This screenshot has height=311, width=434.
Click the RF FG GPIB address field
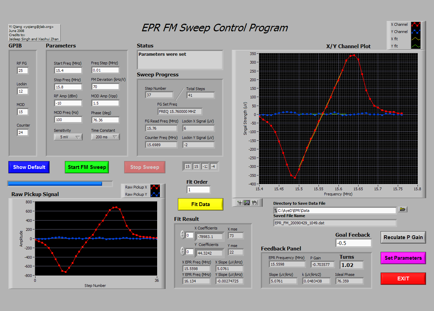(x=23, y=71)
